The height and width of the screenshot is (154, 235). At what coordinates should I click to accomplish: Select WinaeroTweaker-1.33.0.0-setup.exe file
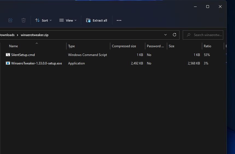coord(37,63)
